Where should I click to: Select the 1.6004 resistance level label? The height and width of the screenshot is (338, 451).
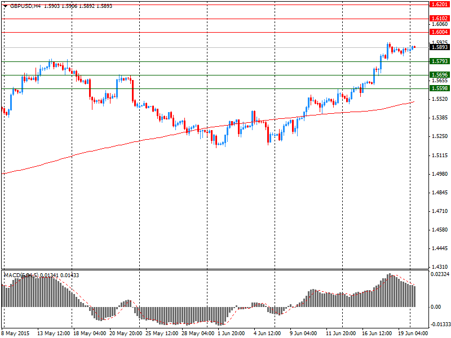coord(439,32)
